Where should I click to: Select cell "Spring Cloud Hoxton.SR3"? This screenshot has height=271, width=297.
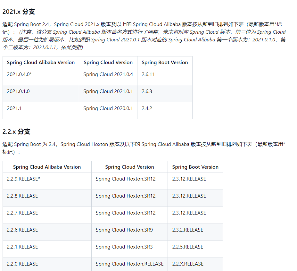(x=129, y=249)
